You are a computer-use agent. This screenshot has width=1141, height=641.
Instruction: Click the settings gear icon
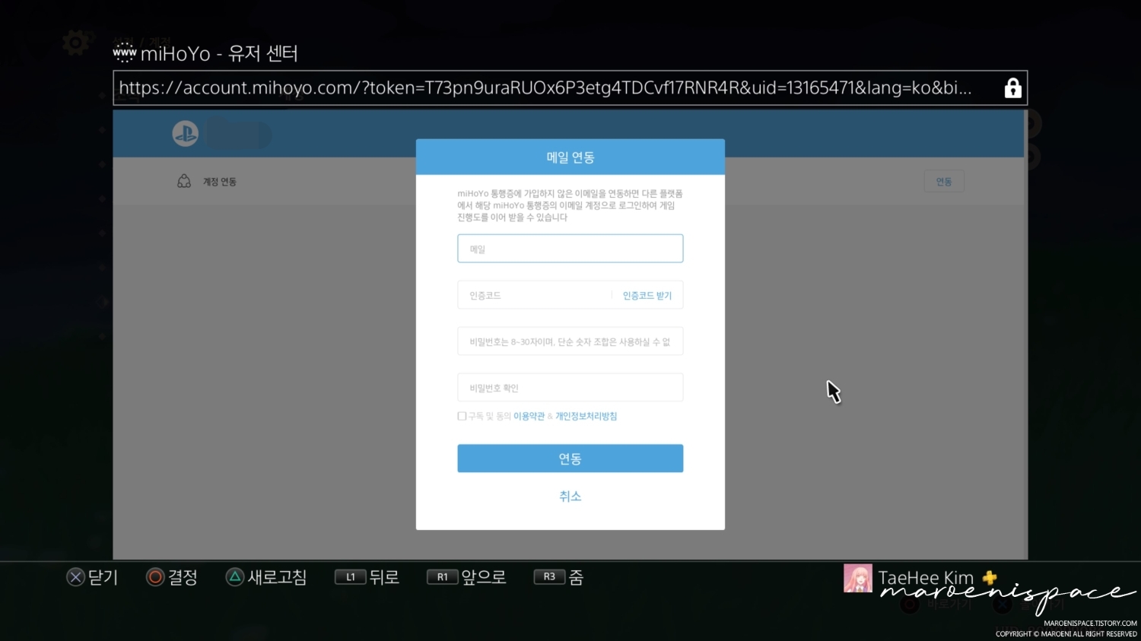click(x=75, y=43)
